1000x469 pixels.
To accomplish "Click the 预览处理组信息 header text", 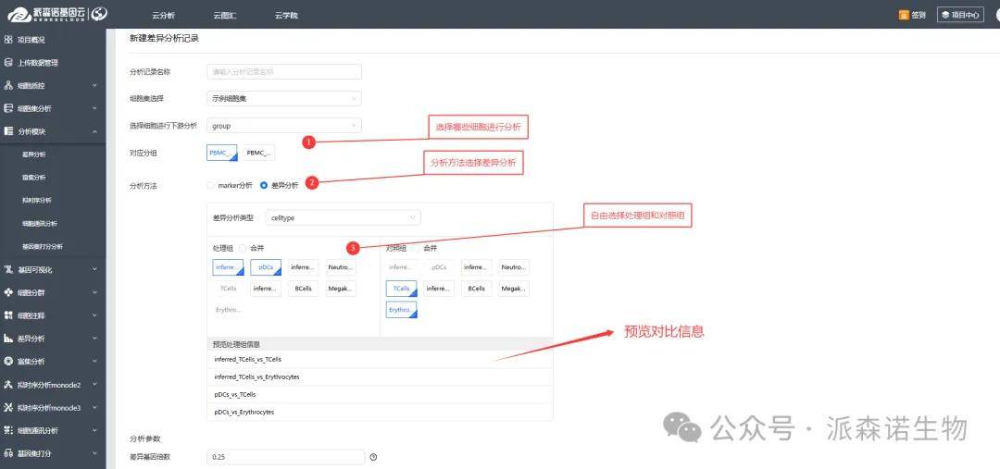I will [x=237, y=344].
